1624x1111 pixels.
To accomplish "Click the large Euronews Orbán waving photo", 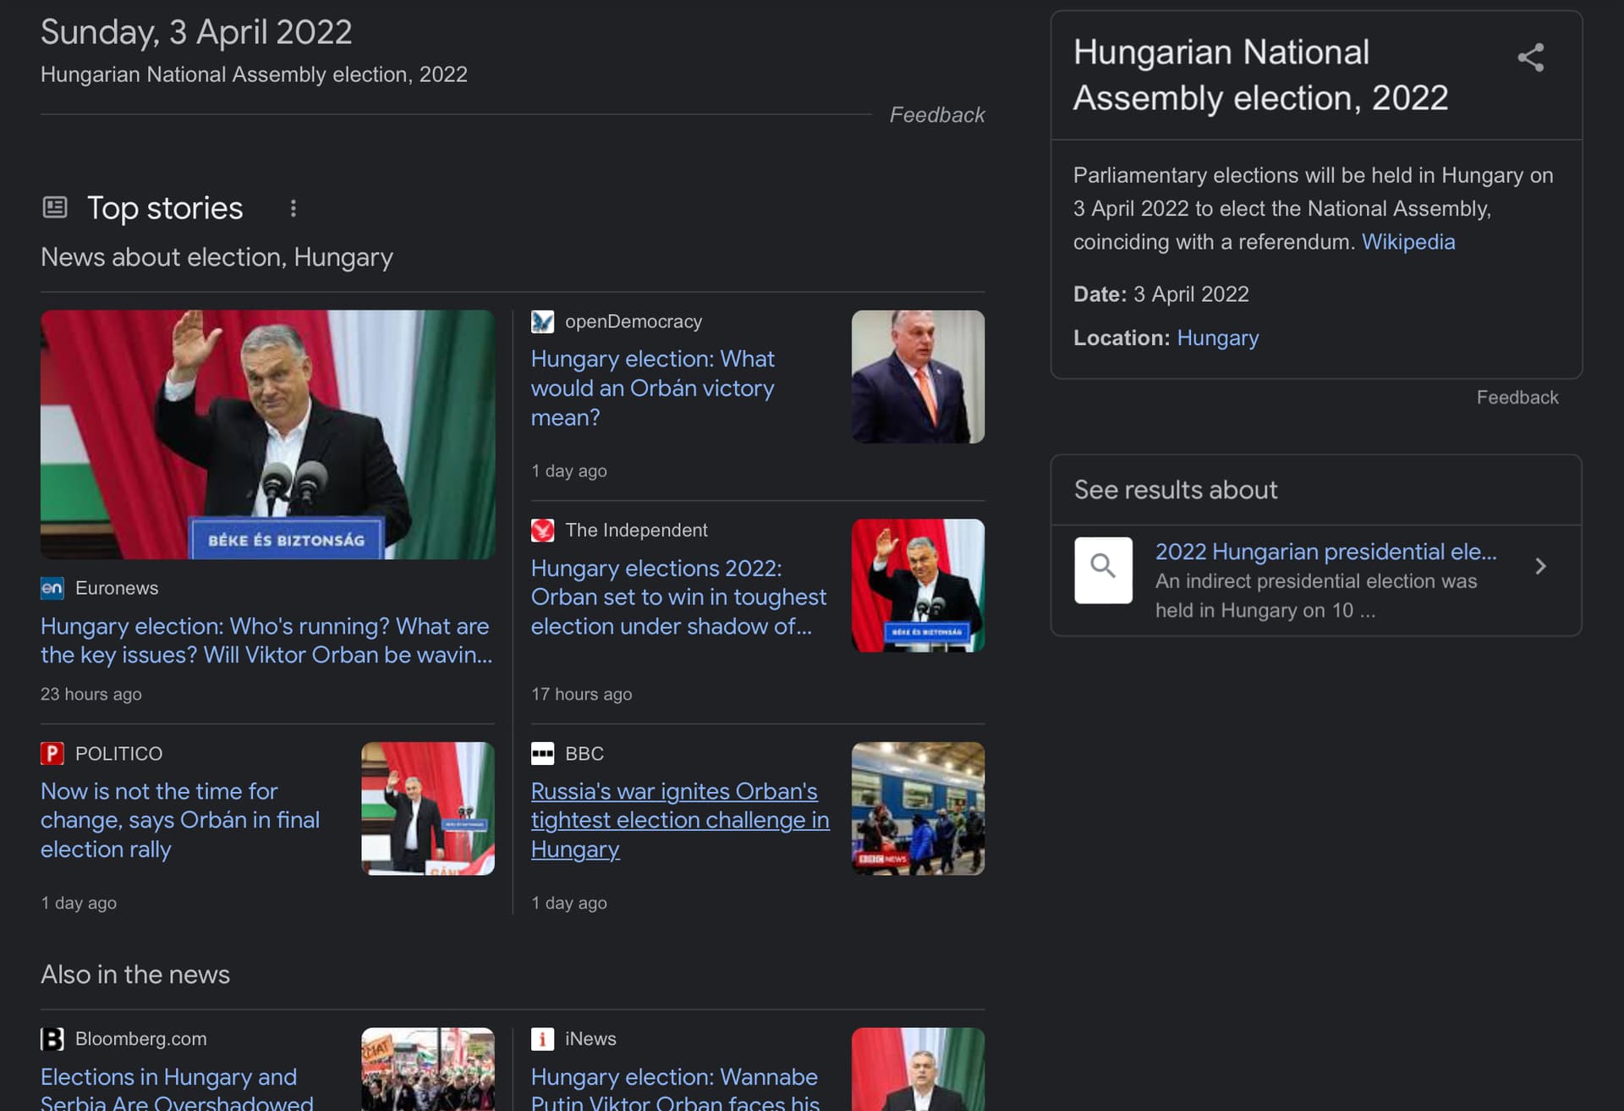I will coord(267,434).
